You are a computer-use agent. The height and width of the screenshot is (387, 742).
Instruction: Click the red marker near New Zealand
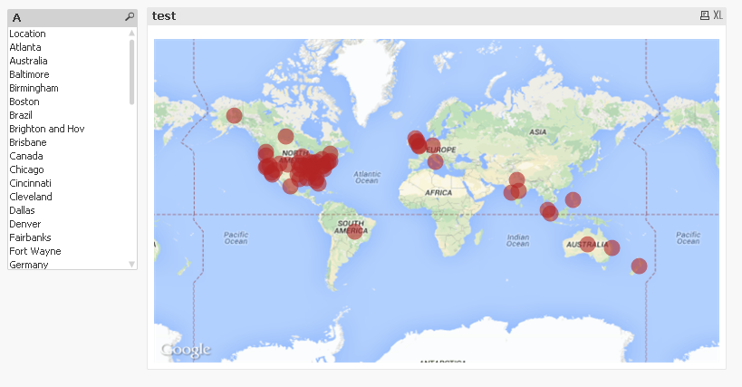pos(639,266)
